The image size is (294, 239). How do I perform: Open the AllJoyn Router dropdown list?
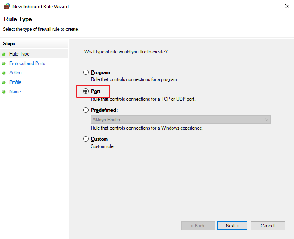[x=181, y=119]
